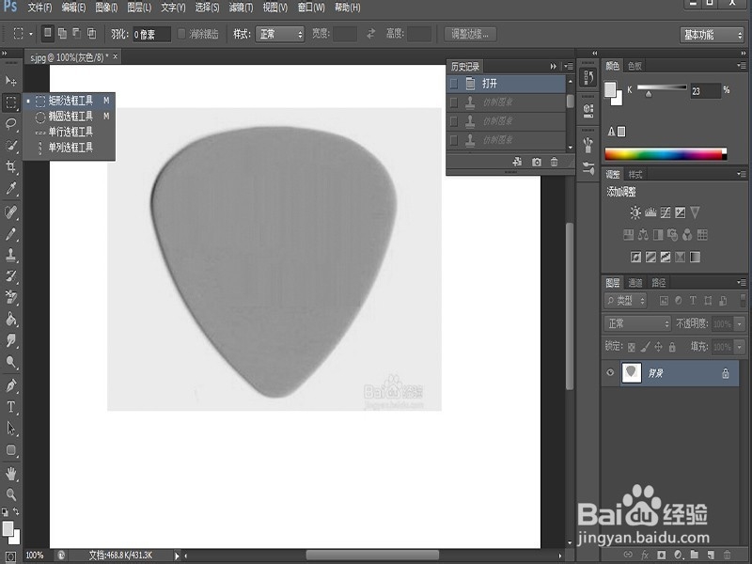Select the Paint Bucket tool
Viewport: 752px width, 564px height.
11,320
